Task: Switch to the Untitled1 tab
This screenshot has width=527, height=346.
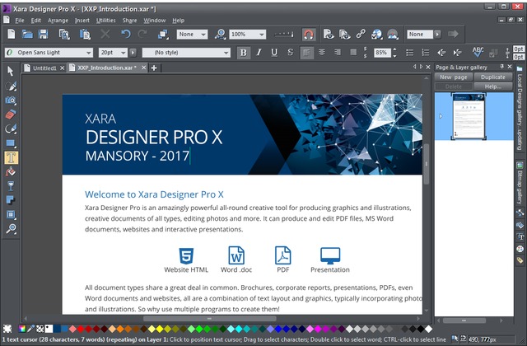Action: tap(44, 68)
